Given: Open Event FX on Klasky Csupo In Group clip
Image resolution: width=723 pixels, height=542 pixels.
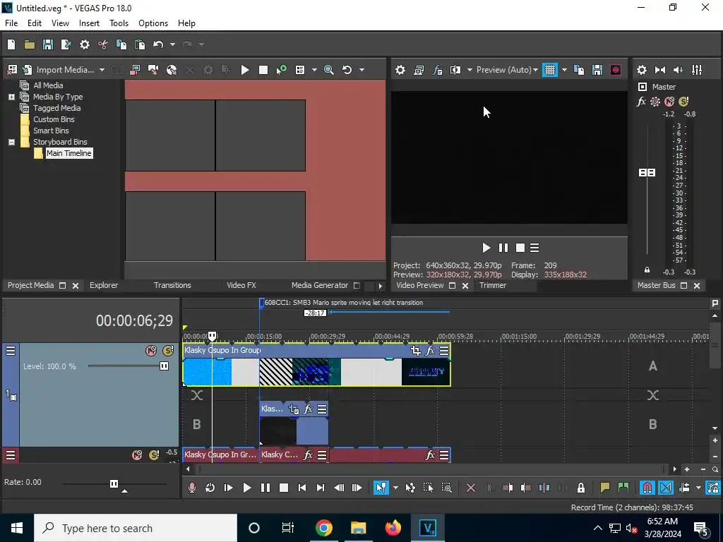Looking at the screenshot, I should 430,351.
